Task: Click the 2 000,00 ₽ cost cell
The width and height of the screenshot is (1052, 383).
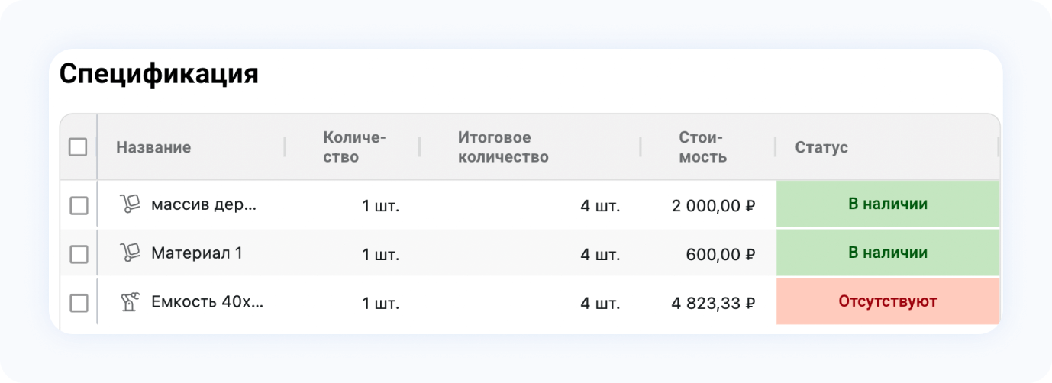Action: click(x=713, y=205)
